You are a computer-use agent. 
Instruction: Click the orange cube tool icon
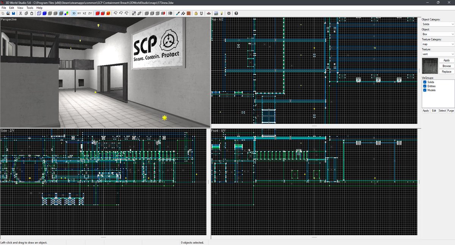pyautogui.click(x=108, y=13)
